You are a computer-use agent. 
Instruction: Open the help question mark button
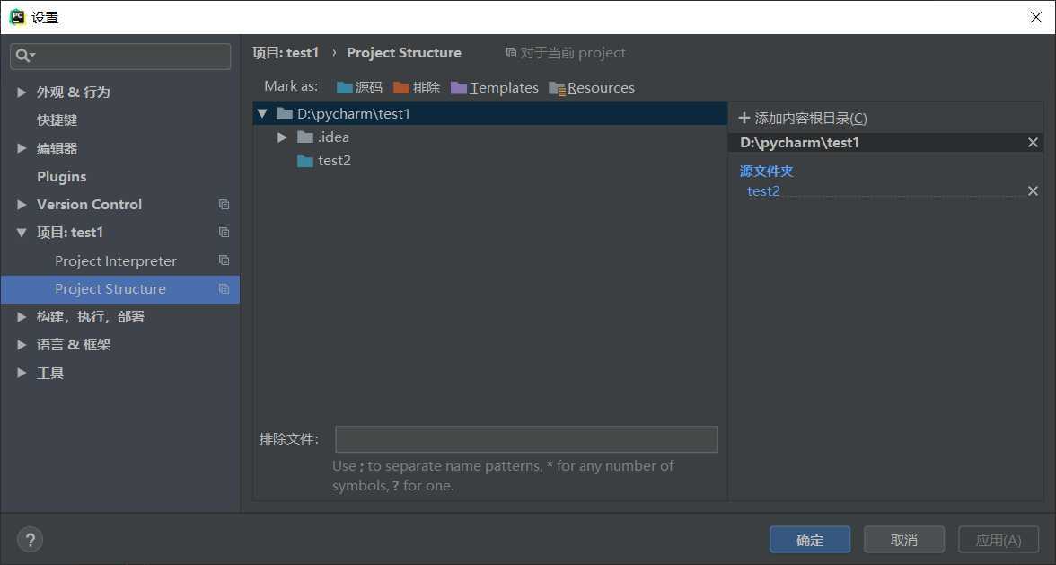click(30, 540)
